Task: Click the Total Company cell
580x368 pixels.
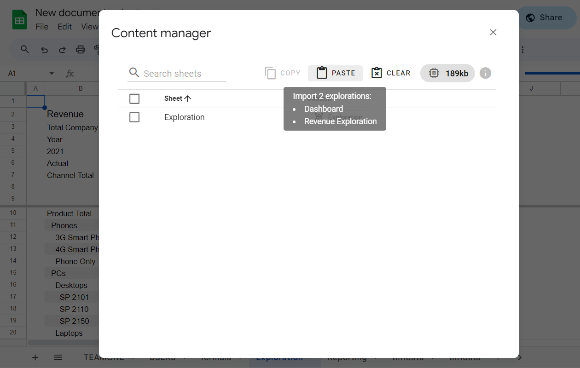Action: point(72,127)
